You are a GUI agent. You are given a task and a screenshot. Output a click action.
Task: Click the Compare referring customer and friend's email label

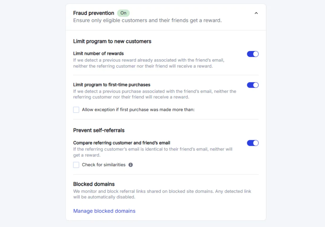click(x=122, y=143)
